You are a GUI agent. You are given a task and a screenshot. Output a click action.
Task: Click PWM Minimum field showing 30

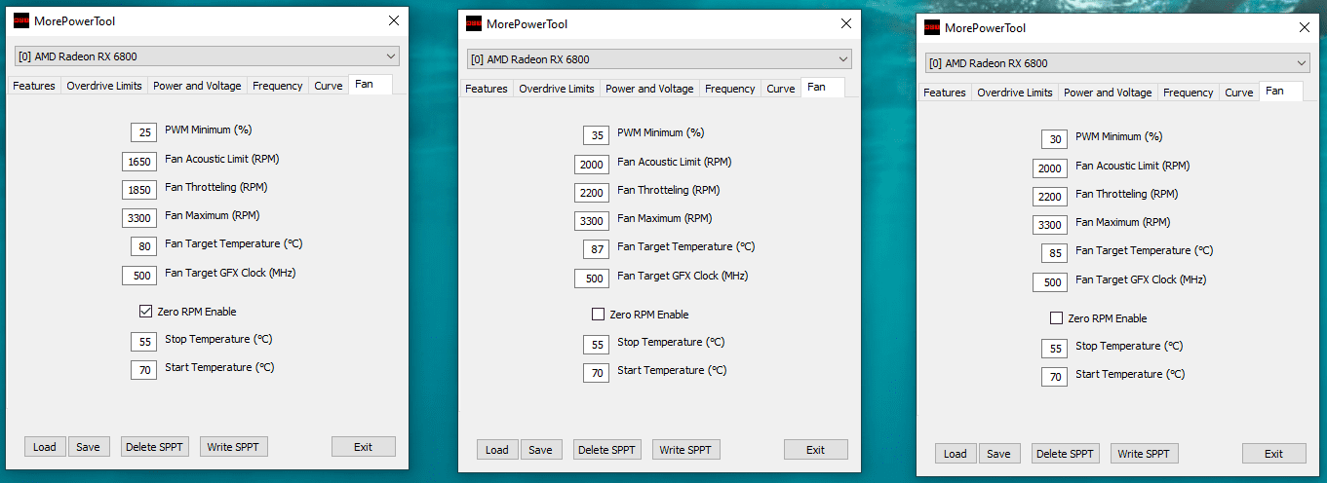1054,138
